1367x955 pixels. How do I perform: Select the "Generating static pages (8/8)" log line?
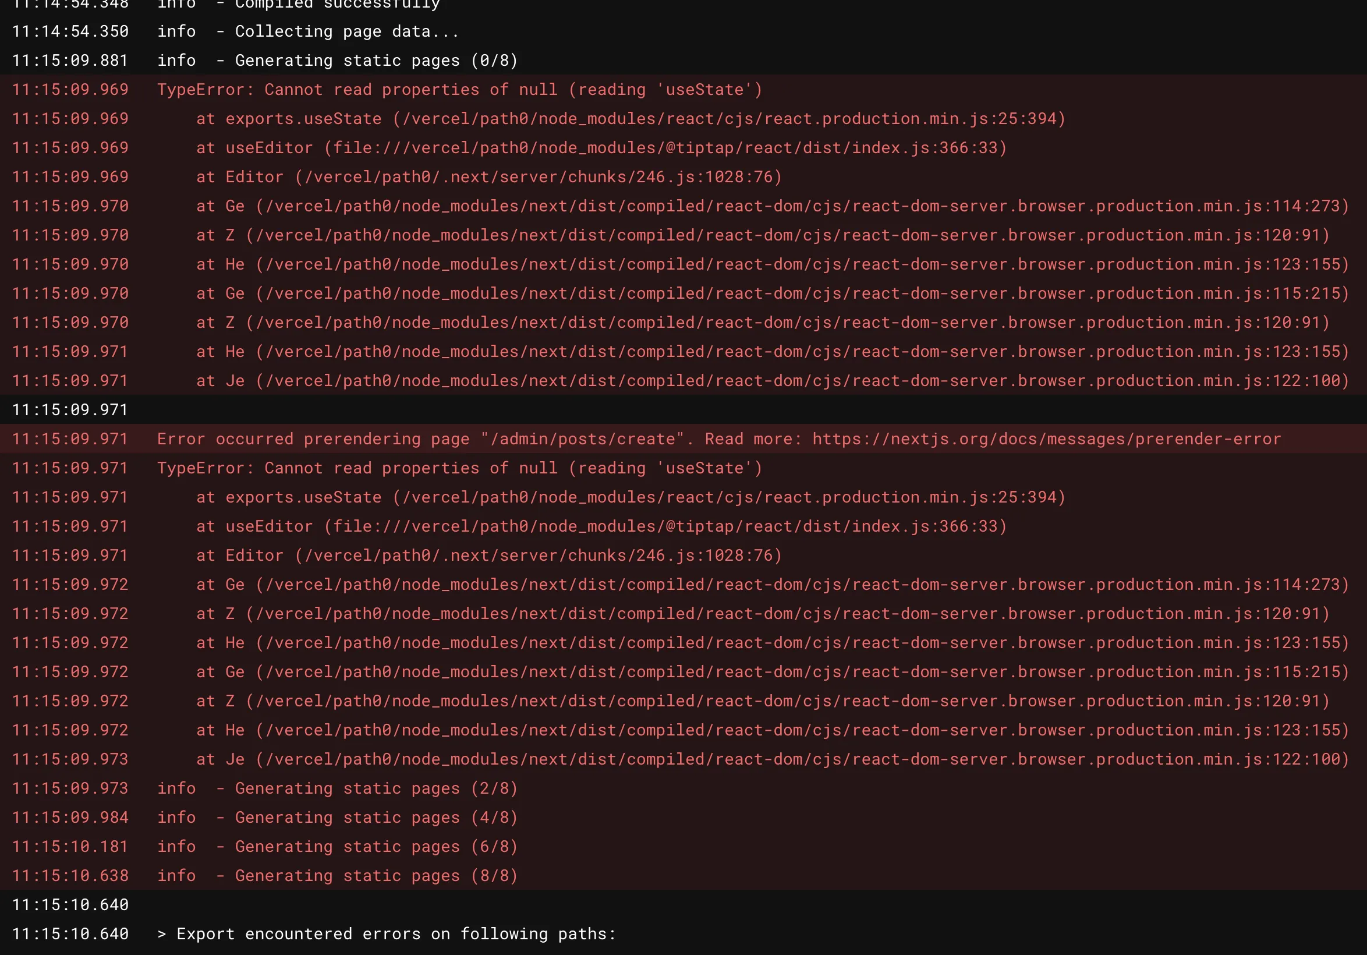[376, 876]
